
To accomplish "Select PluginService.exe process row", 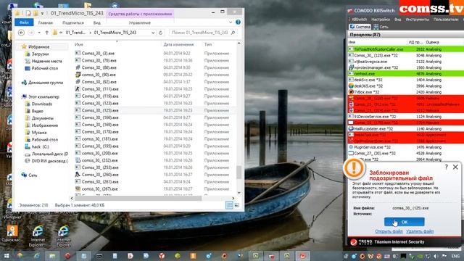I will point(406,147).
